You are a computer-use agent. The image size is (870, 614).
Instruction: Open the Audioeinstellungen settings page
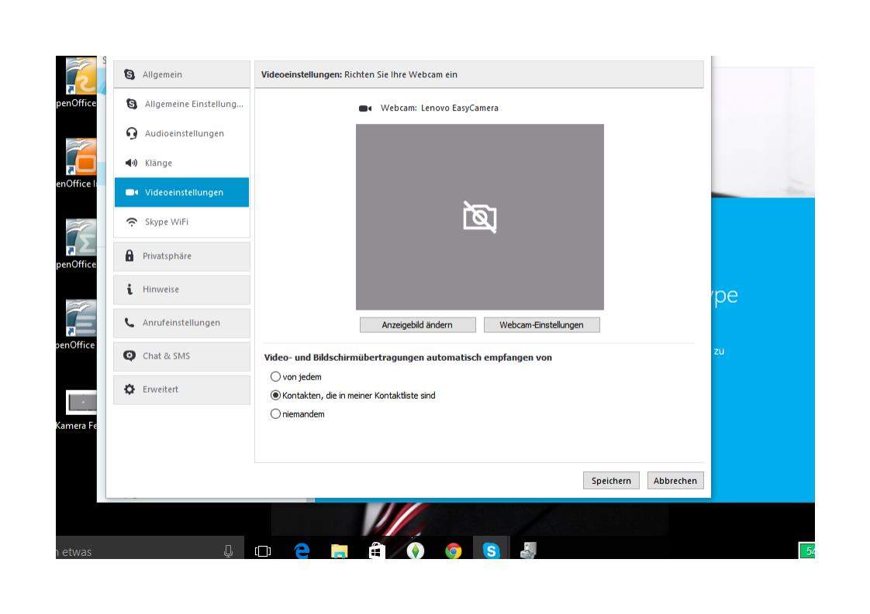click(x=181, y=134)
